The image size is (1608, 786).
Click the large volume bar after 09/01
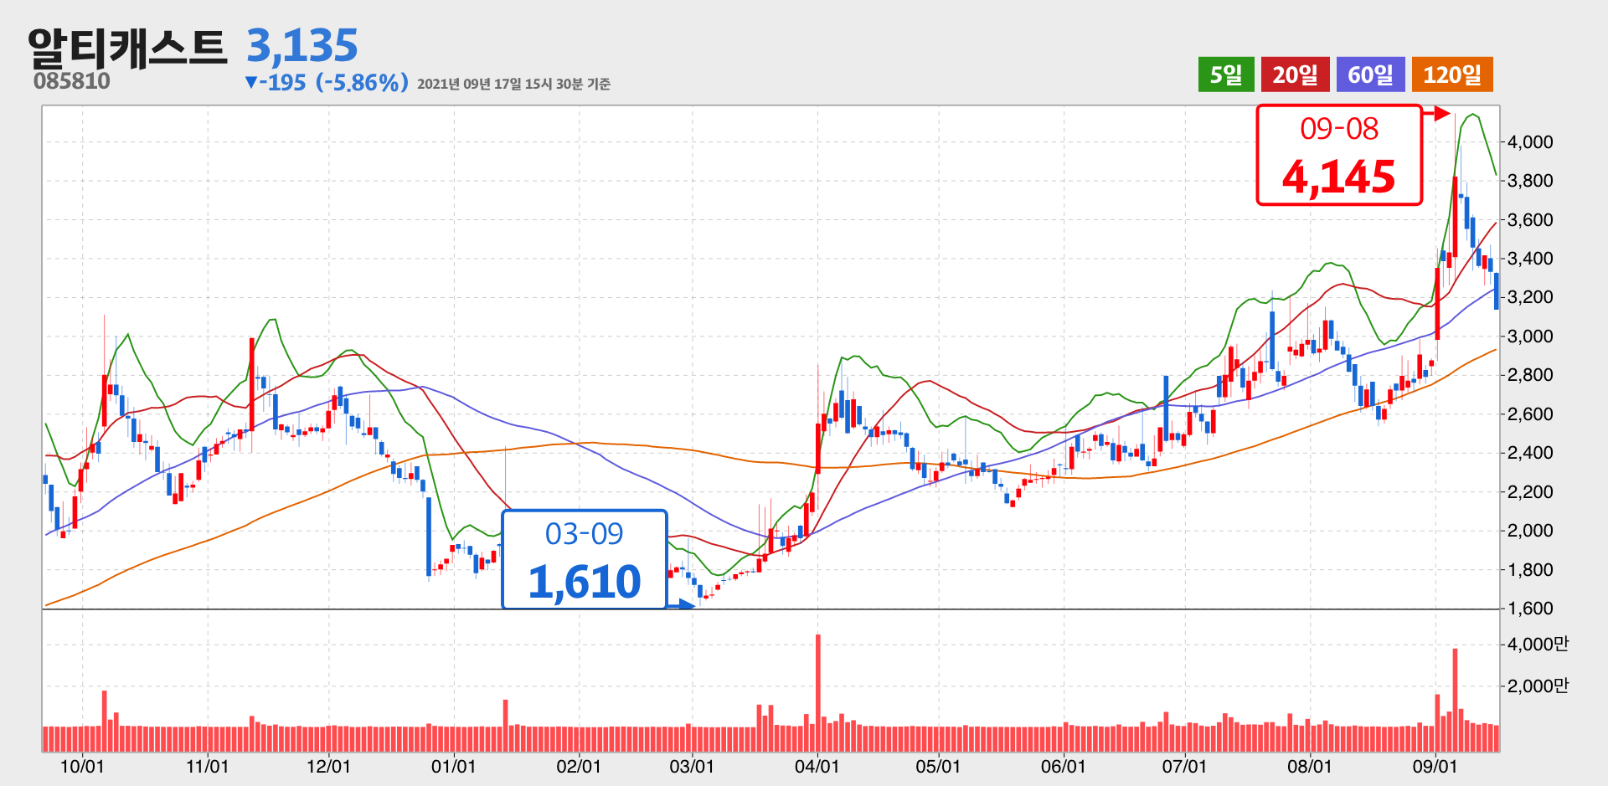[x=1456, y=700]
